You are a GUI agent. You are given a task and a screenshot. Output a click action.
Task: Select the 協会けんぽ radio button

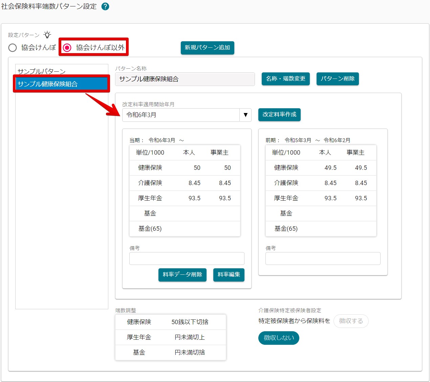(13, 48)
